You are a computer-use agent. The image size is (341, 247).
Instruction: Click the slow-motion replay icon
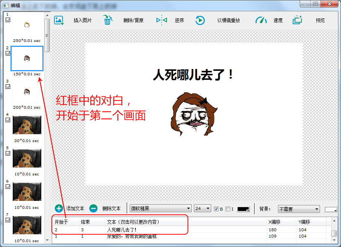(200, 20)
